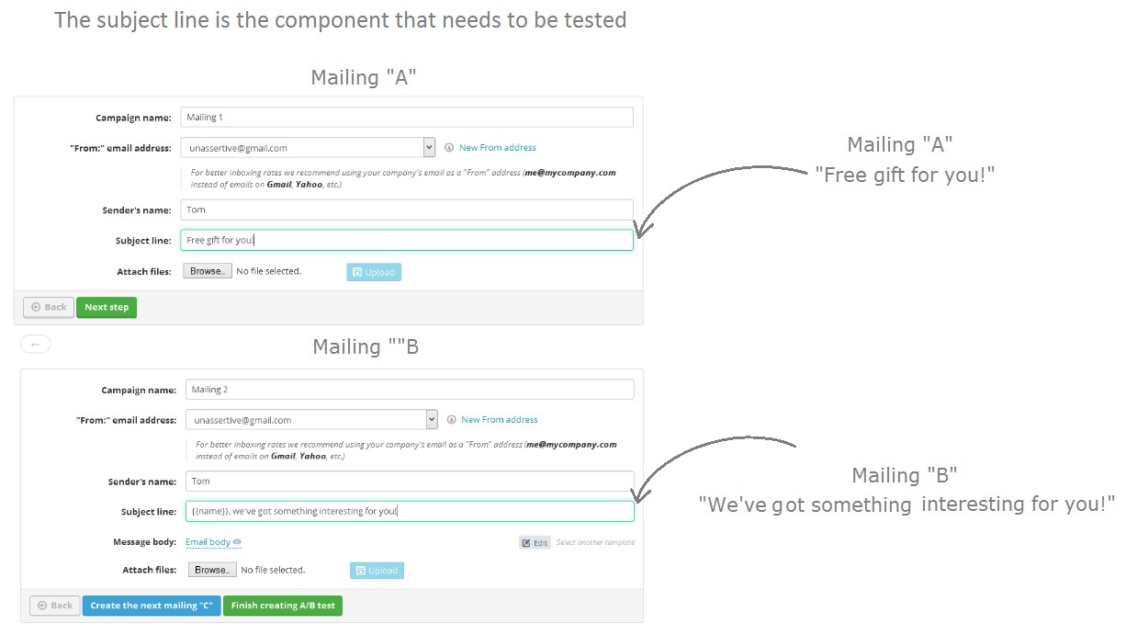This screenshot has height=635, width=1126.
Task: Click Create the next mailing "C" button
Action: pyautogui.click(x=152, y=606)
